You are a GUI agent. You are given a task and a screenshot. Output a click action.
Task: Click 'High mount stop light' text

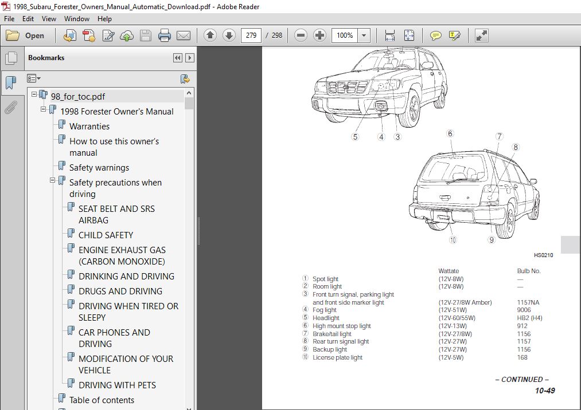[342, 326]
